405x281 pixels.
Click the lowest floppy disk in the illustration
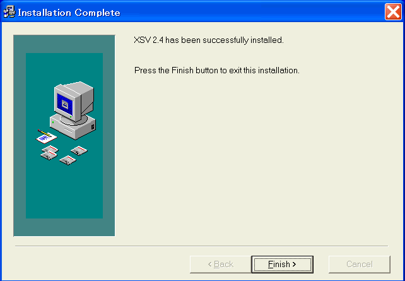point(67,160)
